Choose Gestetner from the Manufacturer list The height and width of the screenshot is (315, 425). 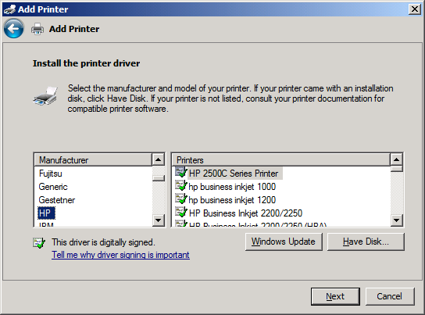coord(57,200)
